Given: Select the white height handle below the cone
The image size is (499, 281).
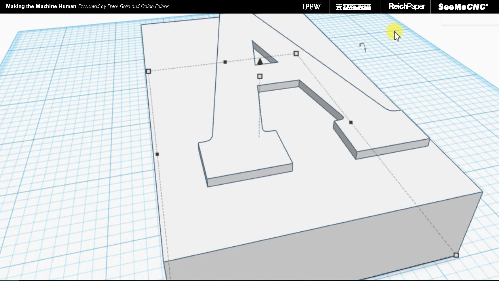Looking at the screenshot, I should 260,76.
